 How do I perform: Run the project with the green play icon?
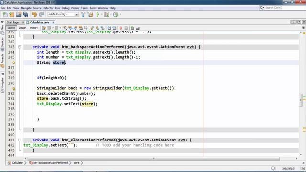click(98, 15)
